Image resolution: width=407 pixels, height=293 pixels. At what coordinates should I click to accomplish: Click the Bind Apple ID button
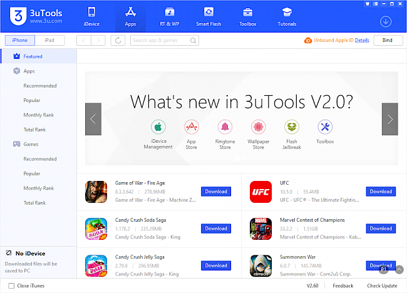point(388,40)
